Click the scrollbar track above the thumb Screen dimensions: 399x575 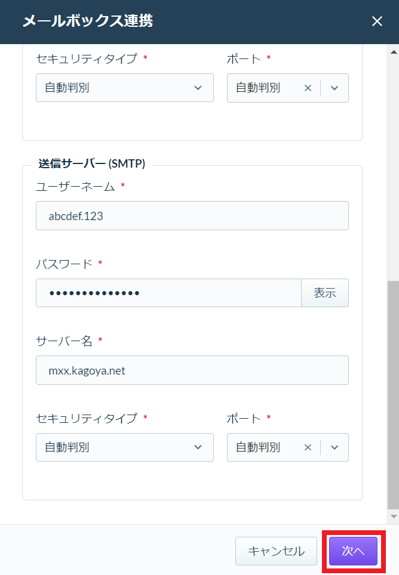[393, 169]
